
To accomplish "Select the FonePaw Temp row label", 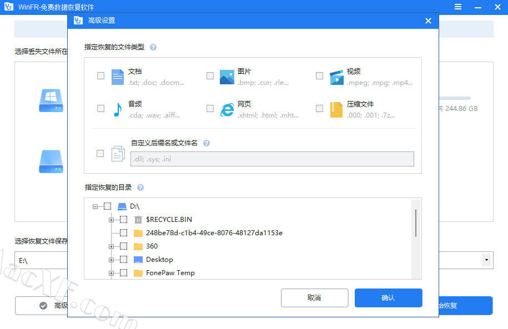I will coord(170,273).
